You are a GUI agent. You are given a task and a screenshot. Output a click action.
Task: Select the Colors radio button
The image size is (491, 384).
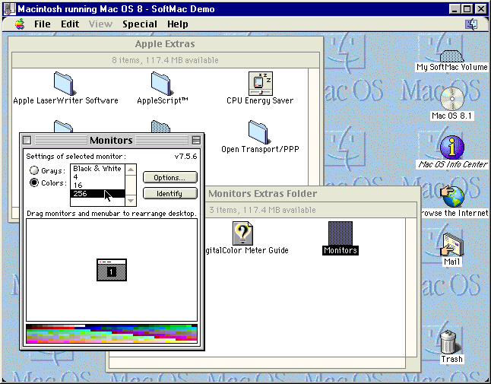click(x=33, y=182)
